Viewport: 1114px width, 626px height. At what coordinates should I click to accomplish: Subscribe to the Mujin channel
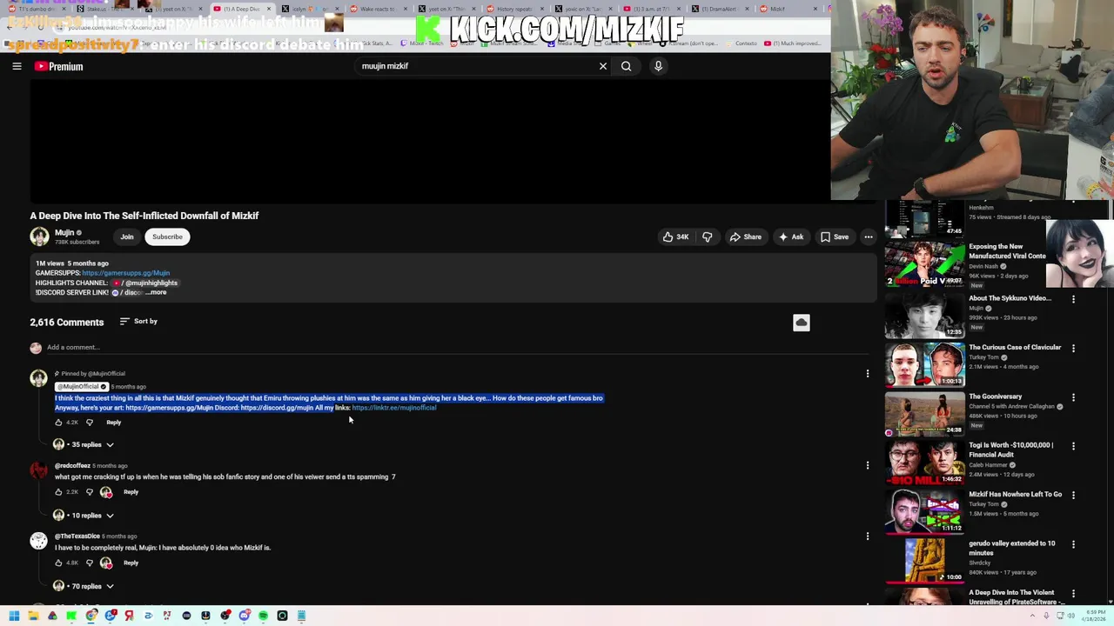point(167,236)
